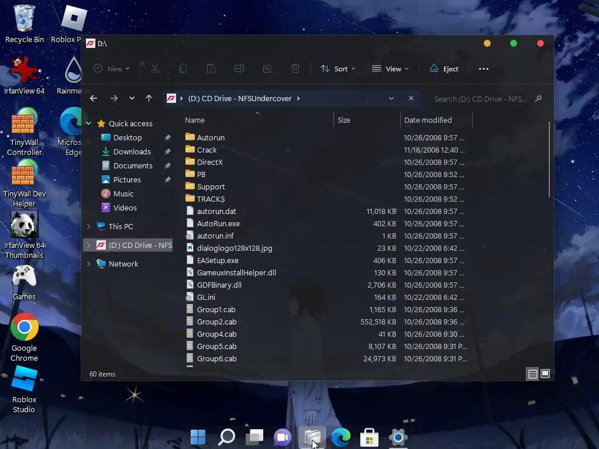
Task: Switch to details view icon in status bar
Action: (x=532, y=374)
